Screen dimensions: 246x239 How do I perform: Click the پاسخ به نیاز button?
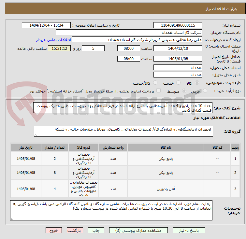point(189,231)
